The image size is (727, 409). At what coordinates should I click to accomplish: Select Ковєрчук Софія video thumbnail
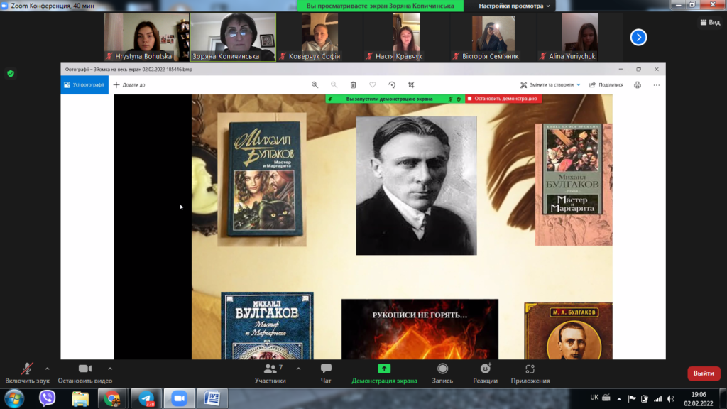pyautogui.click(x=319, y=37)
